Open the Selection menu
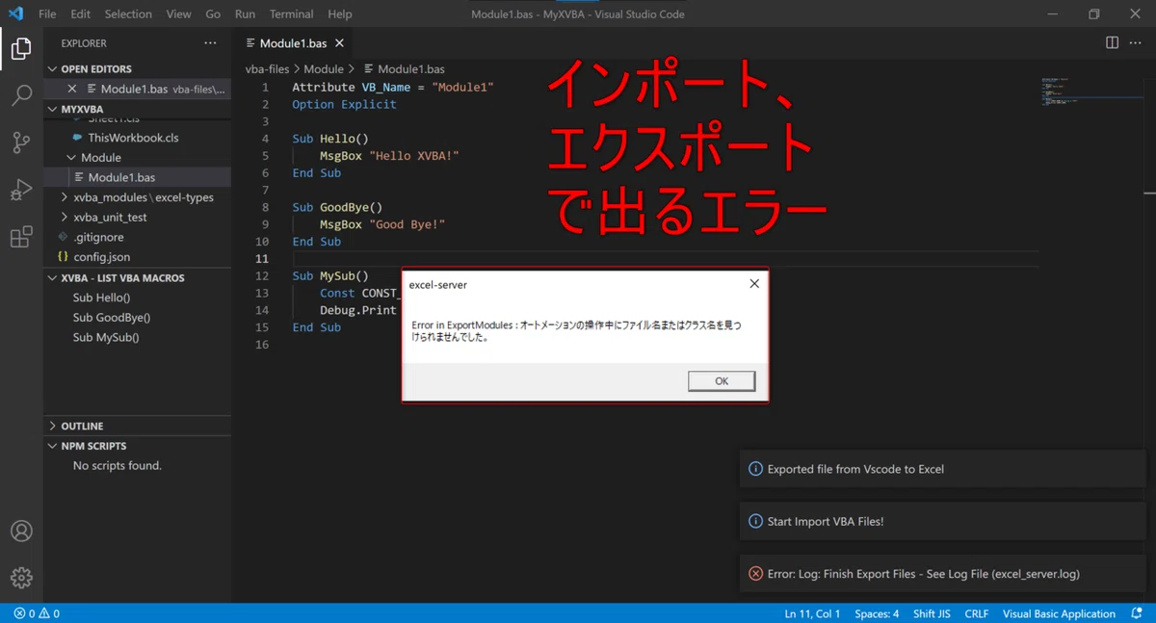Viewport: 1156px width, 623px height. pos(128,14)
